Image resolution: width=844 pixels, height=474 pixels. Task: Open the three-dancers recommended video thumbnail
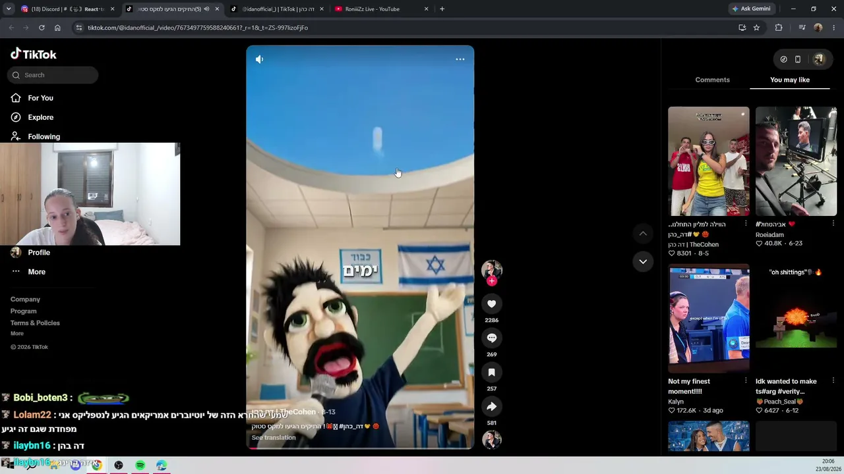709,161
